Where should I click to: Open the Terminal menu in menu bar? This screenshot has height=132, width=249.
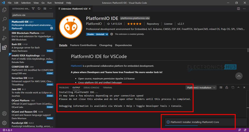pos(59,3)
